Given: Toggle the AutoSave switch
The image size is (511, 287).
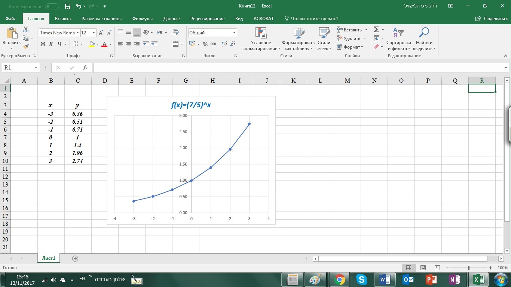Looking at the screenshot, I should point(52,6).
